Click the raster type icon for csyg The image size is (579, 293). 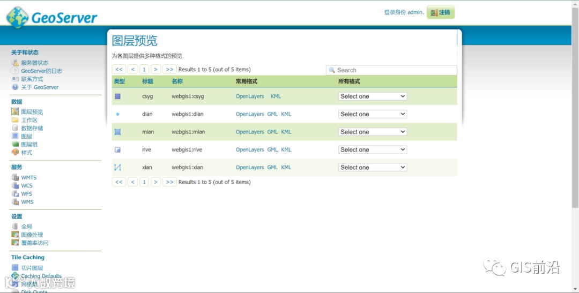pyautogui.click(x=117, y=96)
